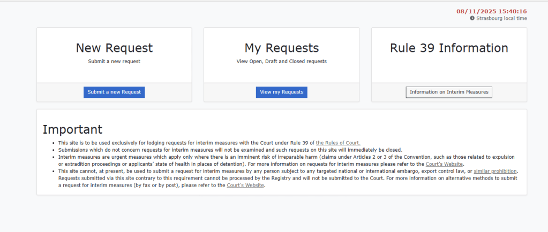The width and height of the screenshot is (548, 232).
Task: Follow the Rules of Court link
Action: (x=338, y=143)
